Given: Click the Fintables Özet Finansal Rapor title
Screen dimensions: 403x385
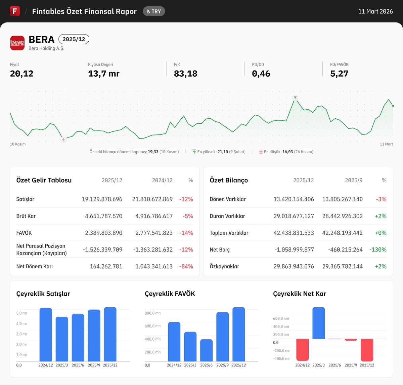Looking at the screenshot, I should tap(84, 11).
